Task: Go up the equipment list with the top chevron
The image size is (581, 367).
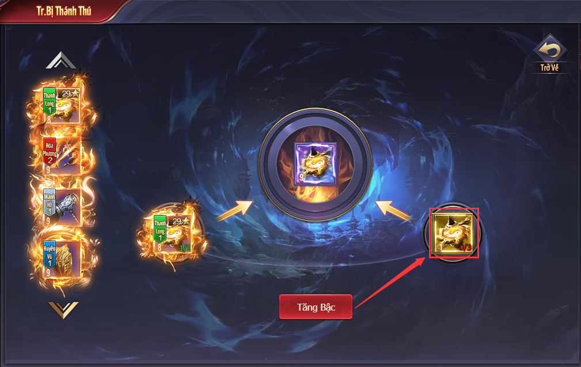Action: pos(61,60)
